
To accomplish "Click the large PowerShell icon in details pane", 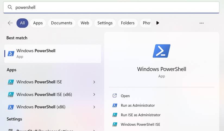I will [x=162, y=51].
